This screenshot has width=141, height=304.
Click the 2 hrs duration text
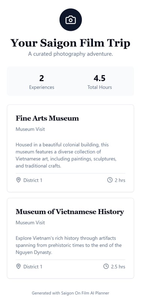click(120, 180)
